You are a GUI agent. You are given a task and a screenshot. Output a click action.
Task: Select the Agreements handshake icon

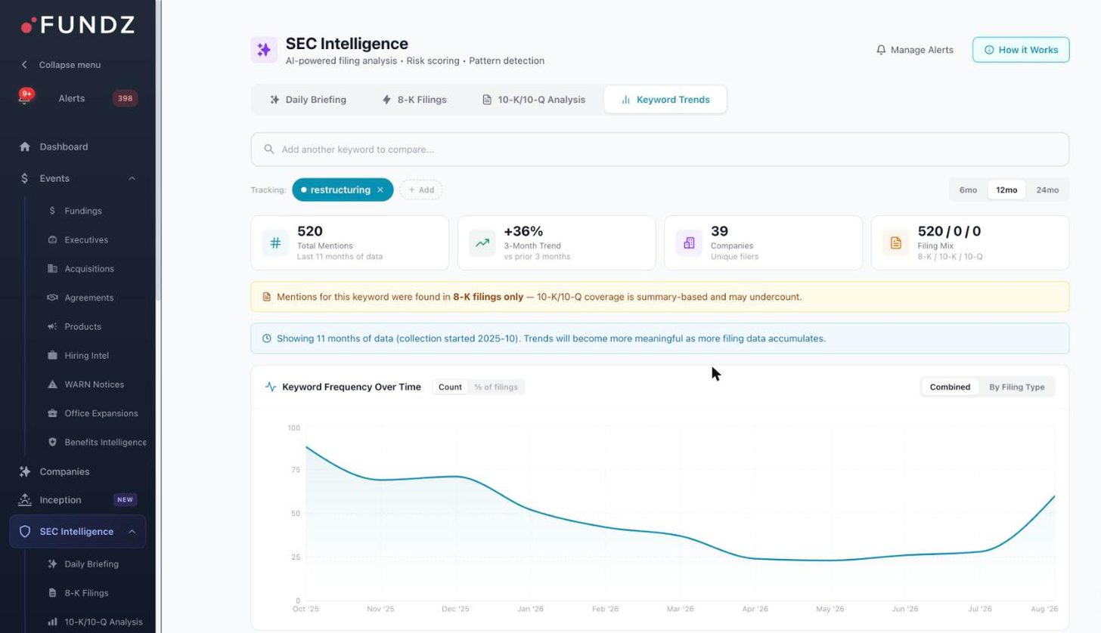52,298
